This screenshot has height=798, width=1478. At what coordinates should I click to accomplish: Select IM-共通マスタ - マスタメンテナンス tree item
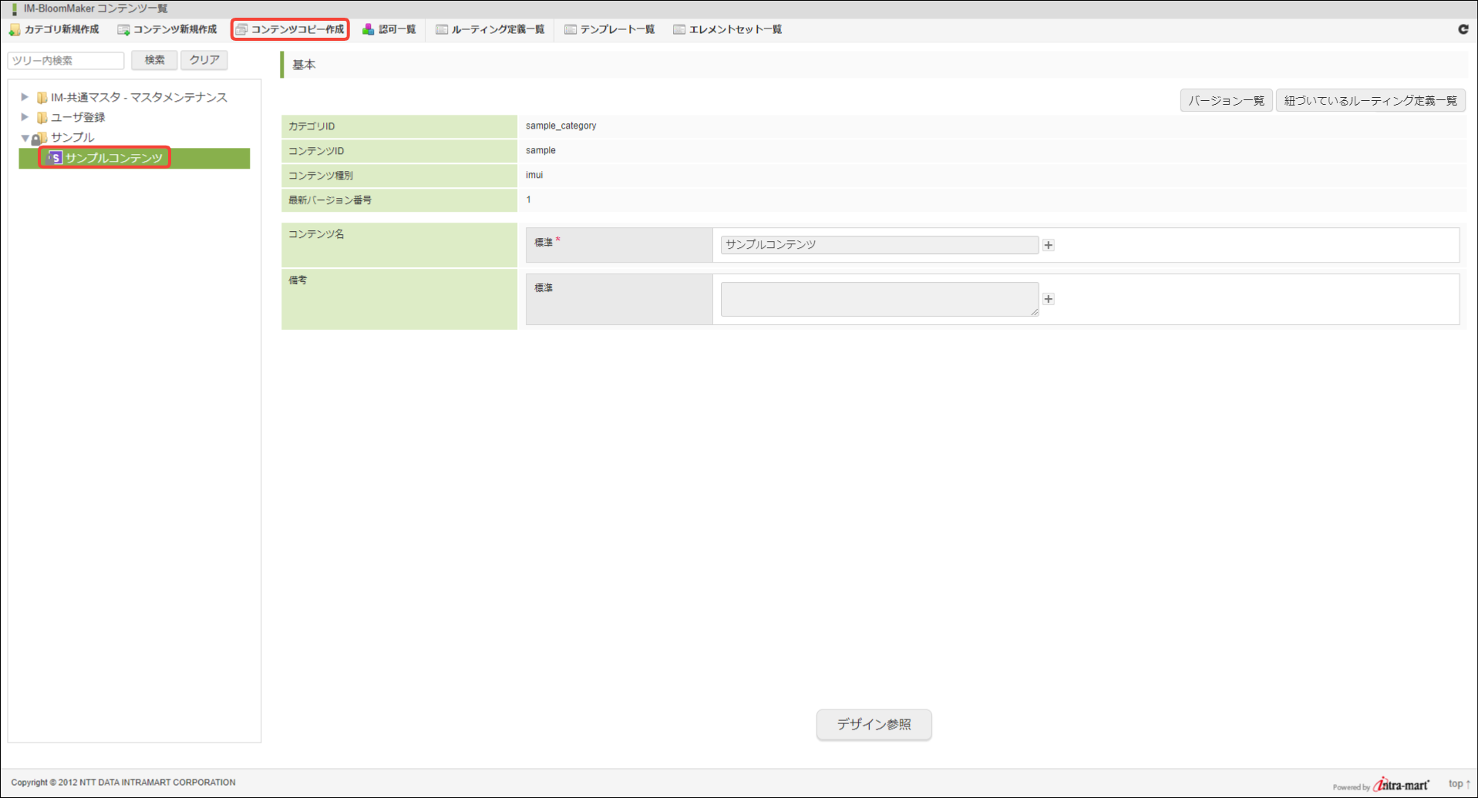[x=139, y=98]
